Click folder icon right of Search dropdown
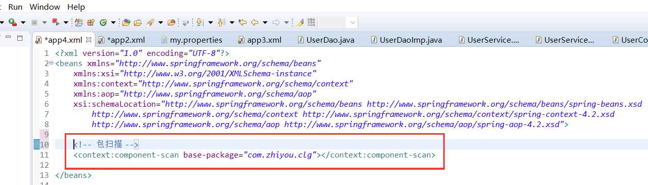Viewport: 648px width, 185px height. [172, 22]
